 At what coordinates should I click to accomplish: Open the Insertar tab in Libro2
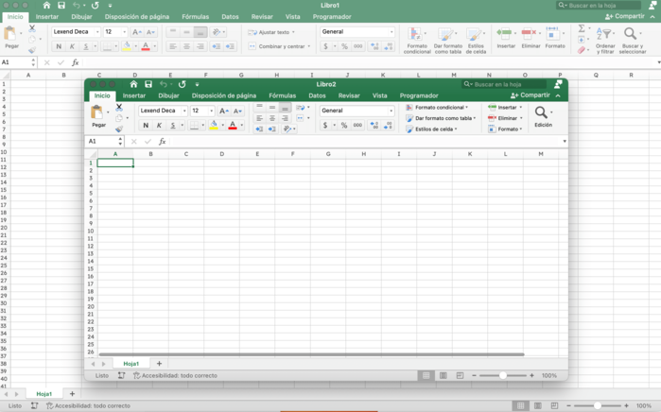tap(134, 95)
